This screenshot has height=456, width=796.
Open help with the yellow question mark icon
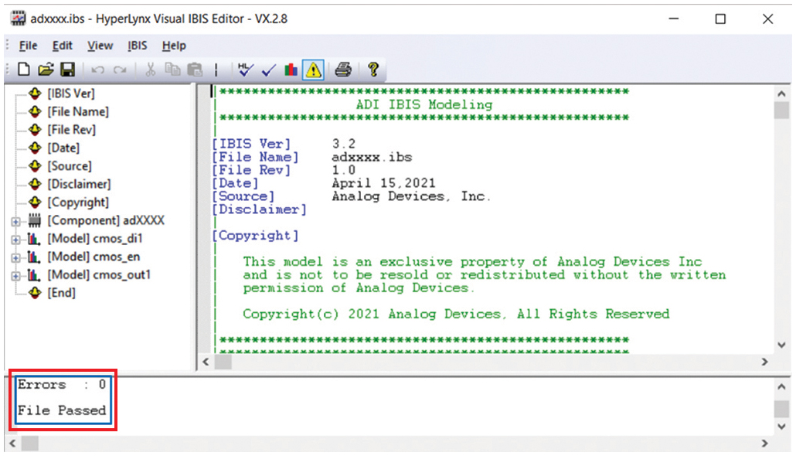coord(372,70)
